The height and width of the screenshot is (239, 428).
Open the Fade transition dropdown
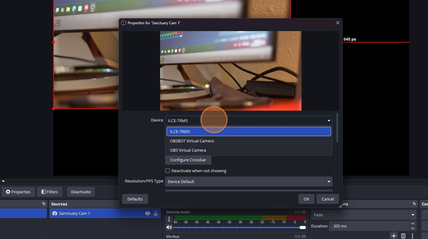click(364, 215)
